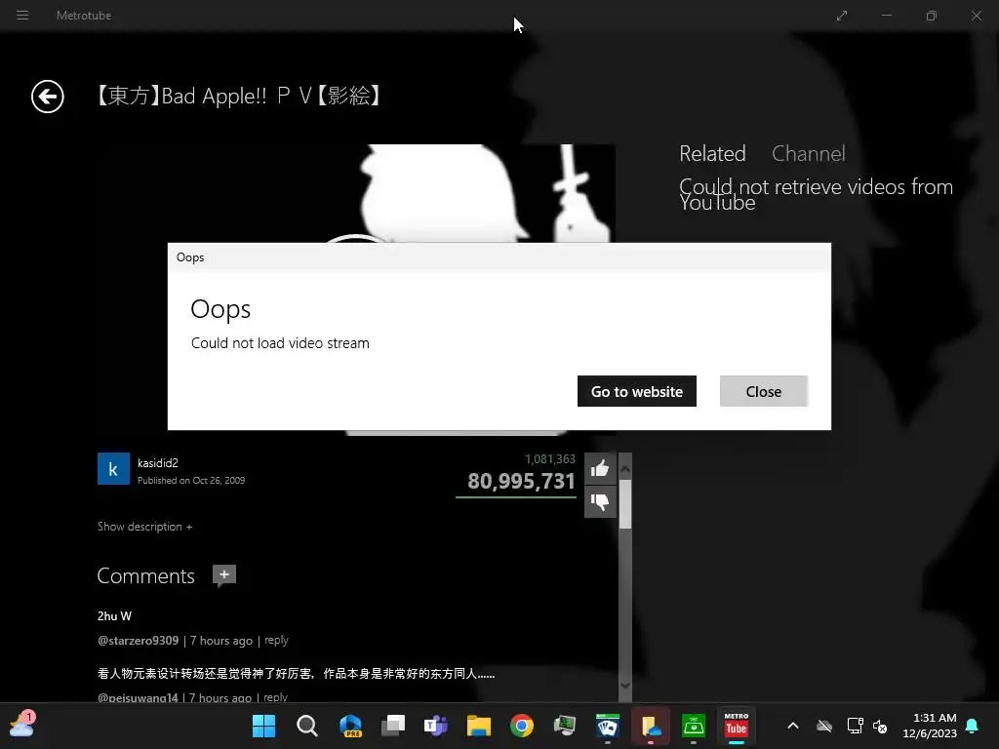Screen dimensions: 999x749
Task: Open Windows Start menu
Action: coord(263,726)
